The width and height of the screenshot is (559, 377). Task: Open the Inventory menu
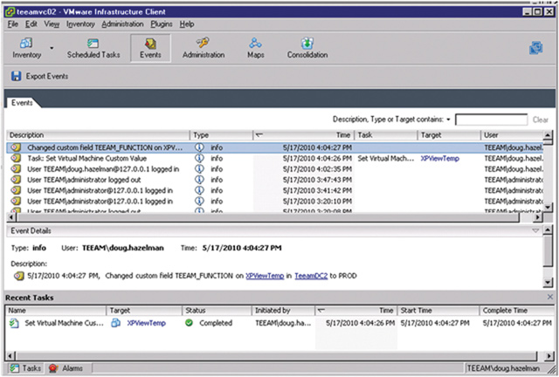coord(80,24)
